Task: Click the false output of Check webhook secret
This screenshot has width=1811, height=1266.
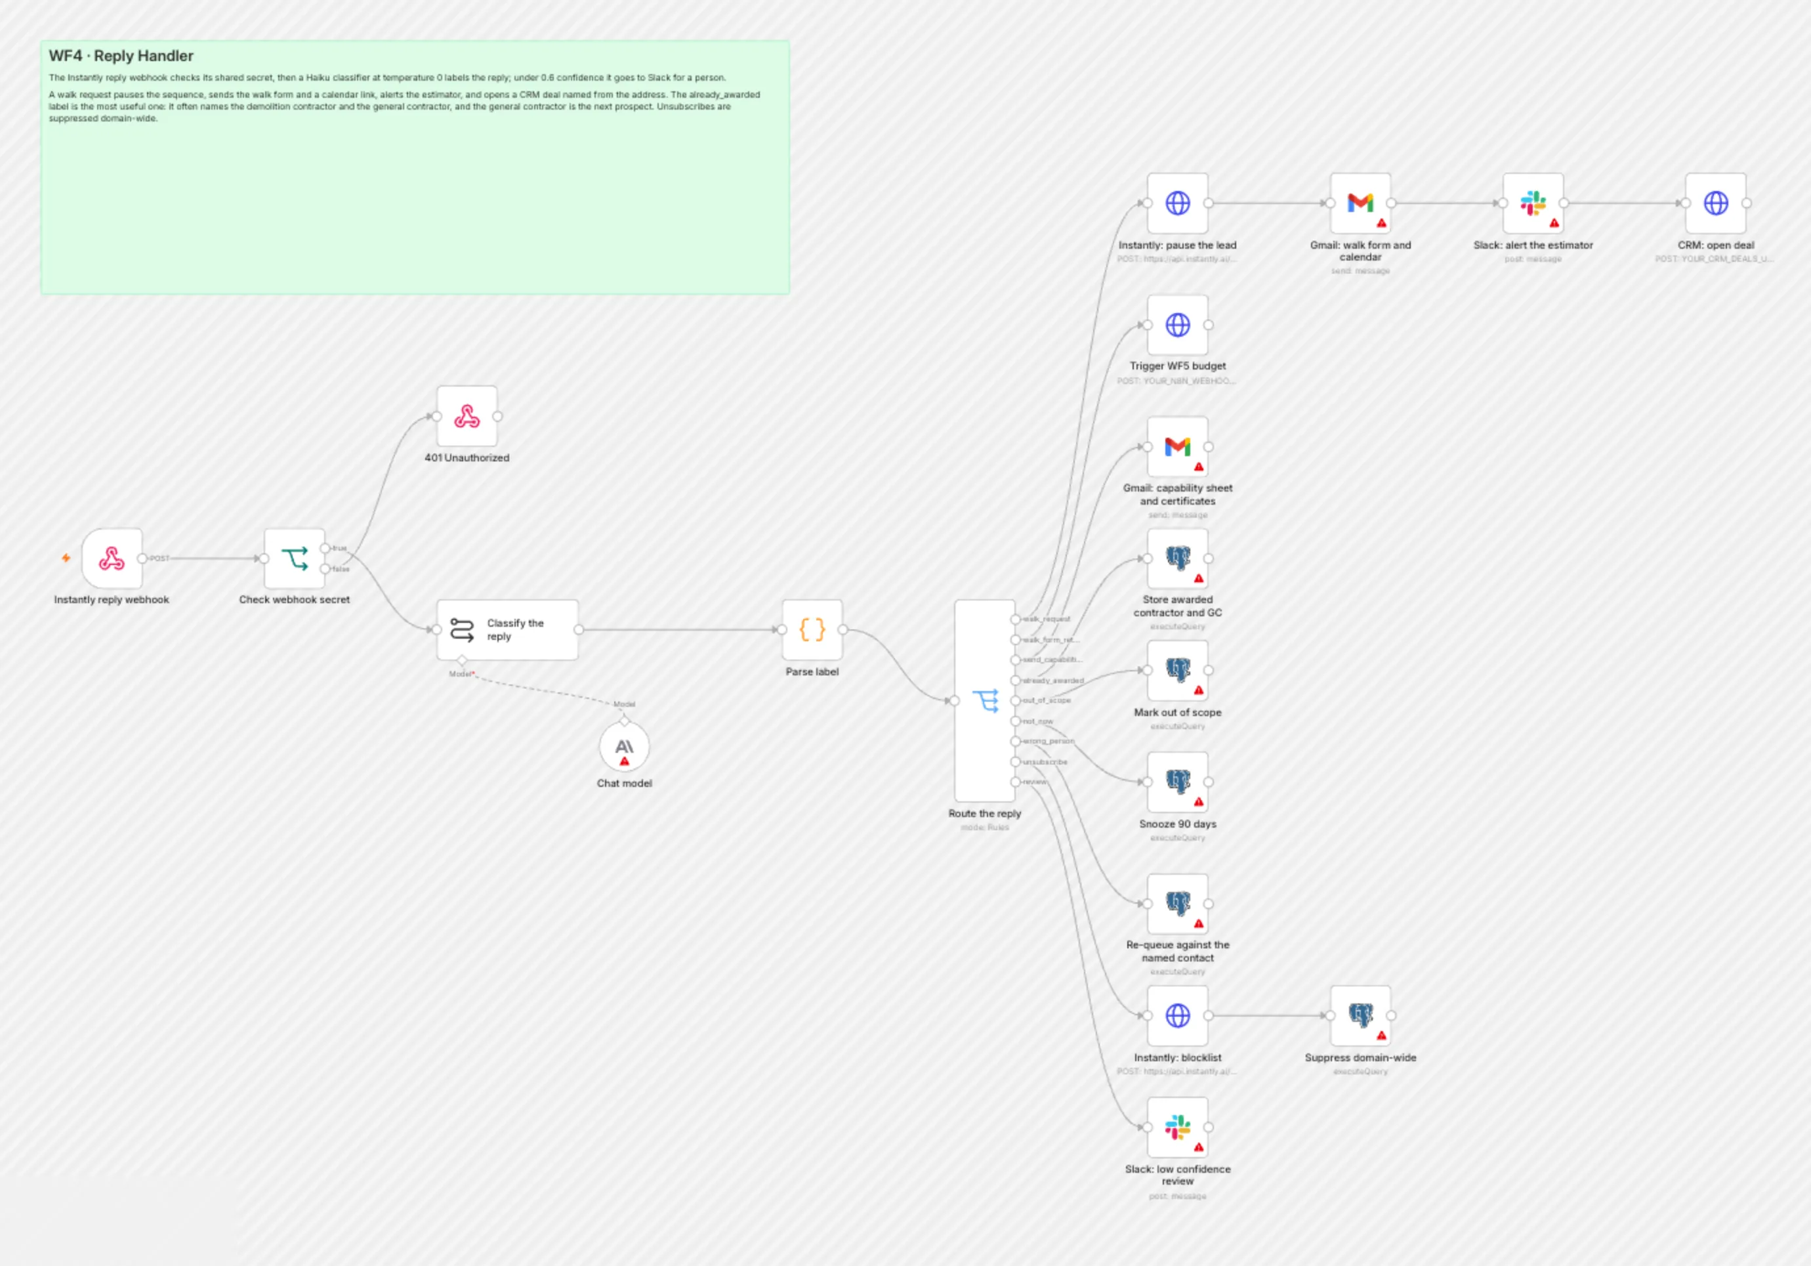Action: (x=325, y=569)
